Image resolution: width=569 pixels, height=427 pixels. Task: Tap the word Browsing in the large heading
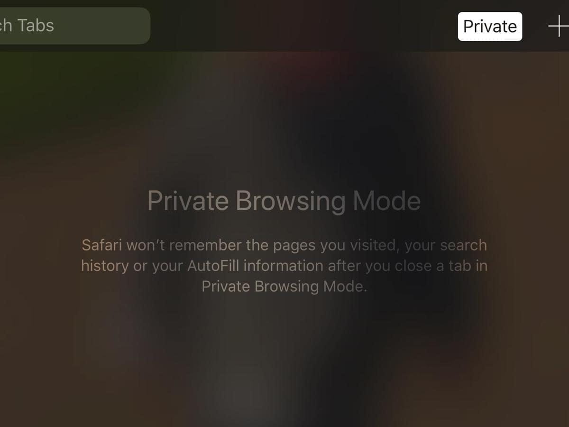(x=291, y=202)
